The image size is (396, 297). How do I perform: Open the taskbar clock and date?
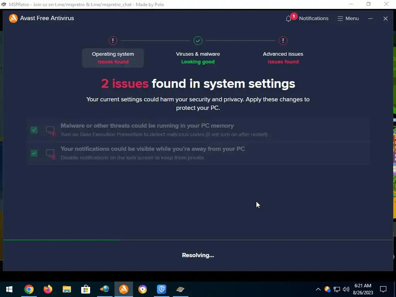coord(363,289)
